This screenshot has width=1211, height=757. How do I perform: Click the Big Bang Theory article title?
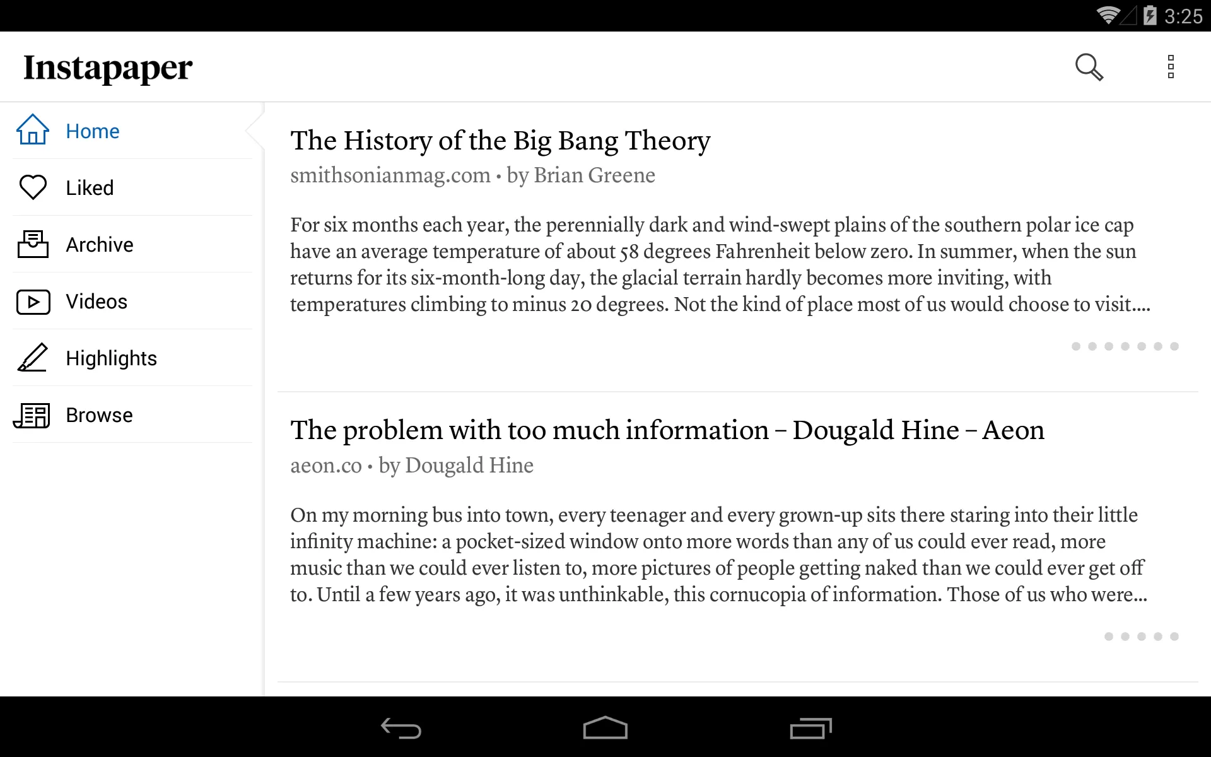tap(500, 141)
